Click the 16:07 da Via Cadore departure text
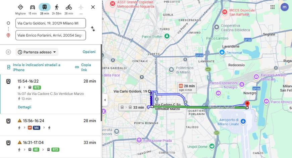Screen dimensions: 292x158 [x=51, y=94]
